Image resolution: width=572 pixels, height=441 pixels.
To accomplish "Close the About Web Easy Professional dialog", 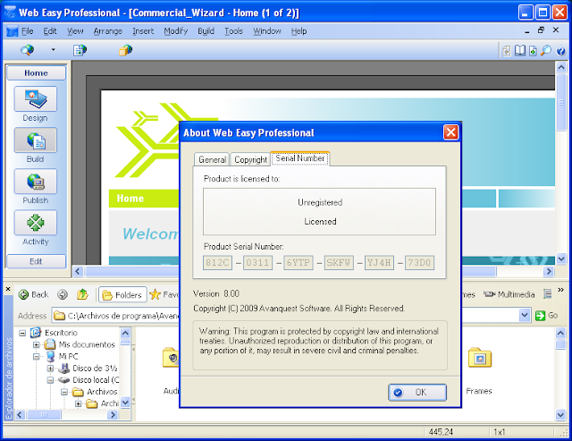I will [450, 132].
